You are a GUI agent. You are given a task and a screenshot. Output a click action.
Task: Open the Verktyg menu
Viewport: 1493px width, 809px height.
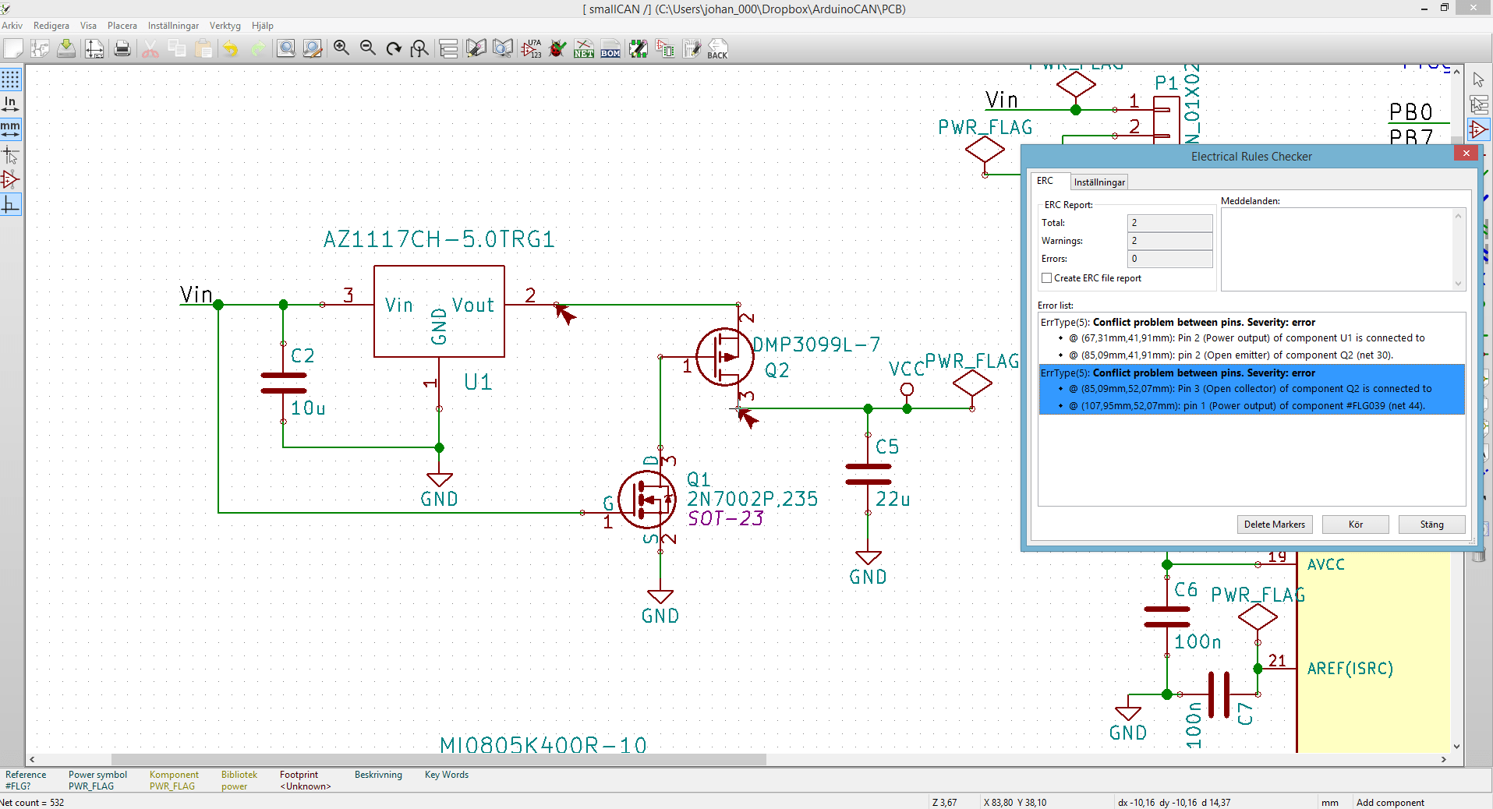click(225, 25)
